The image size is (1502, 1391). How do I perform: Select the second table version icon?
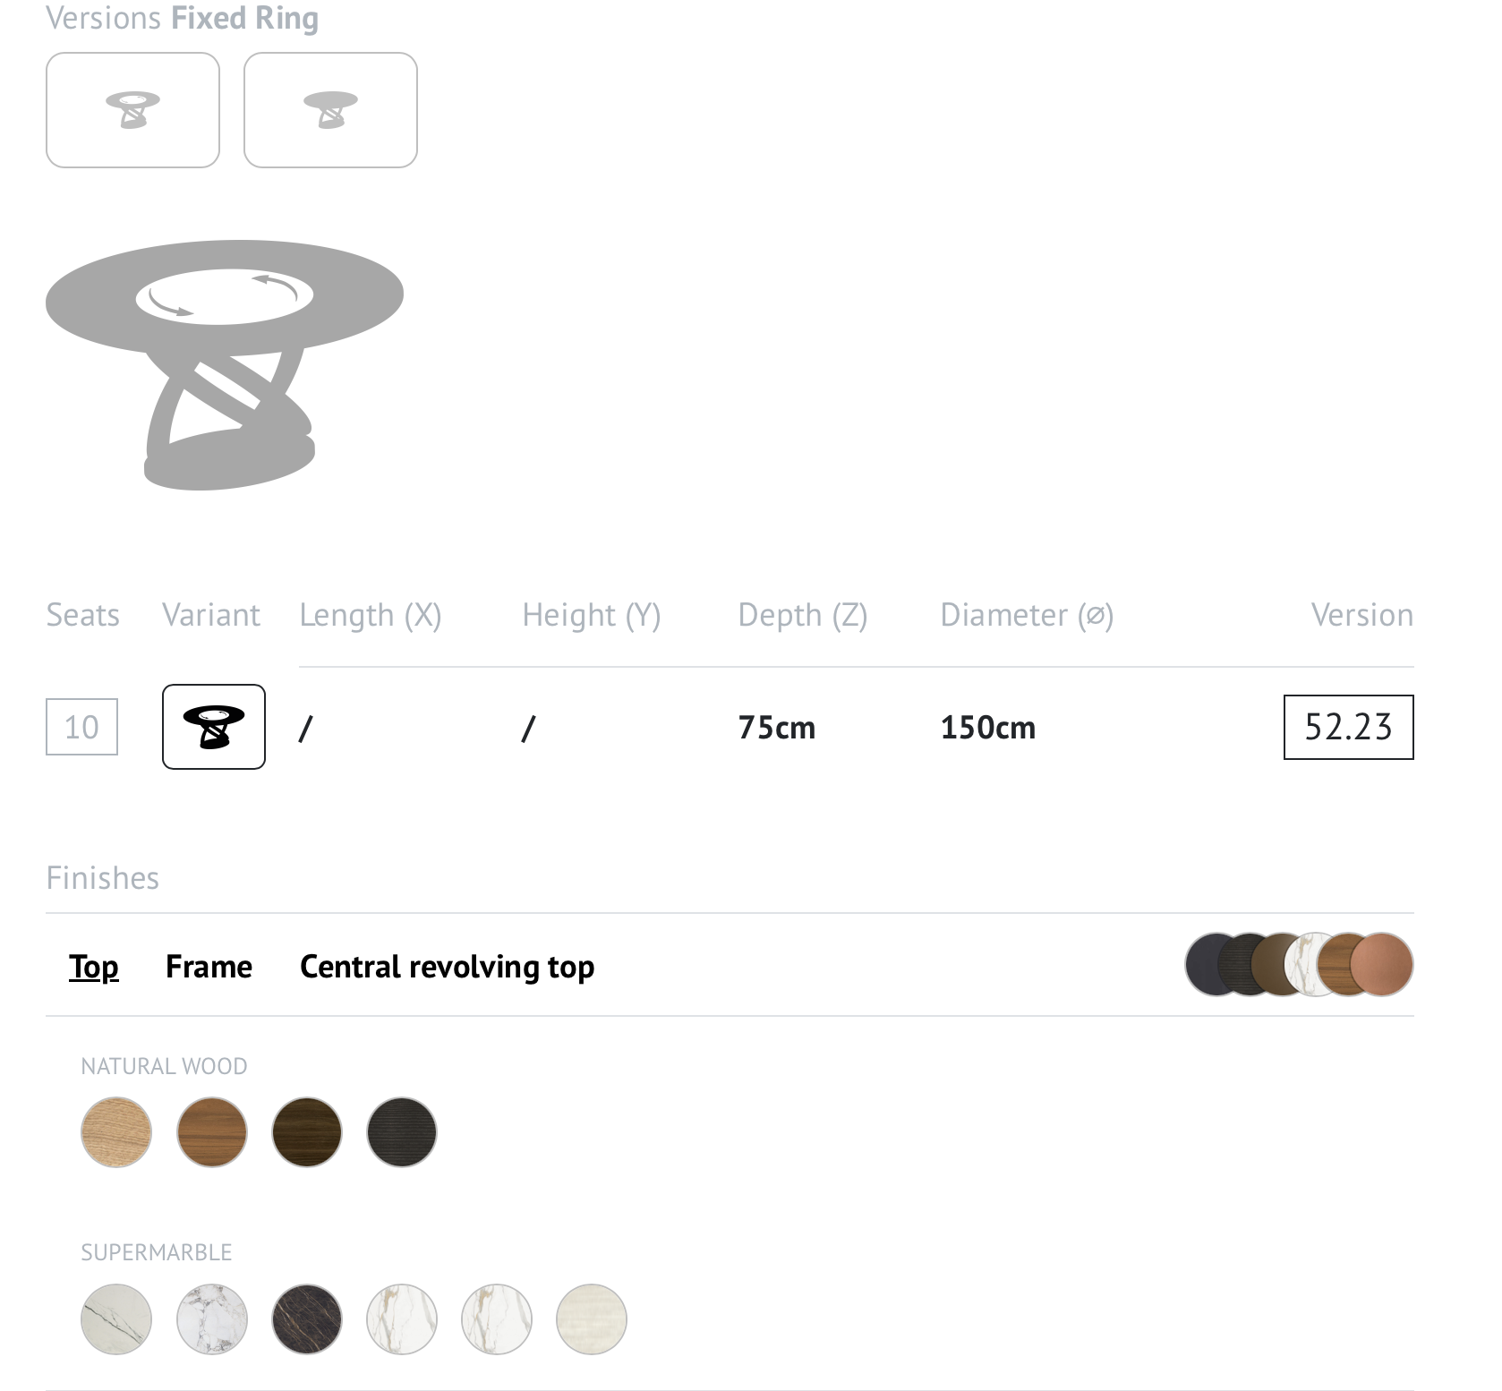tap(330, 110)
